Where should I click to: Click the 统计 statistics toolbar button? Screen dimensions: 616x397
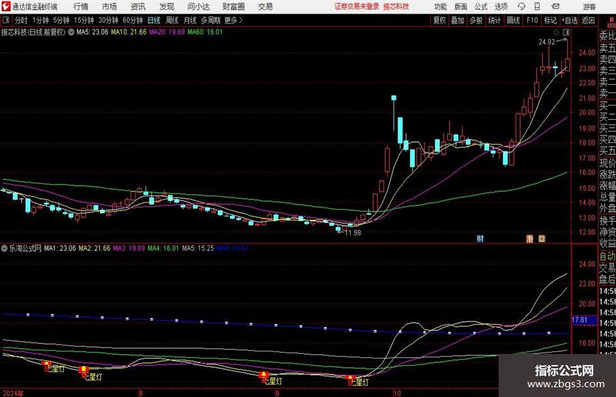tap(494, 20)
